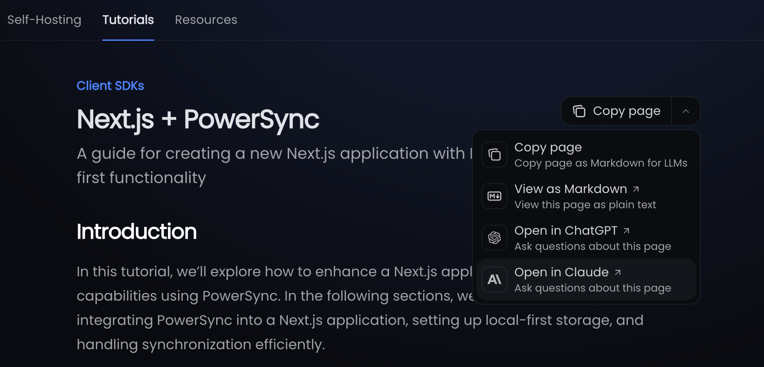The height and width of the screenshot is (367, 764).
Task: Click 'first functionality' subtitle line
Action: click(142, 178)
